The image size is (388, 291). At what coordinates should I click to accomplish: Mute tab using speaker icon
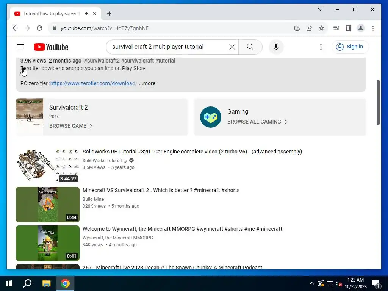coord(87,14)
